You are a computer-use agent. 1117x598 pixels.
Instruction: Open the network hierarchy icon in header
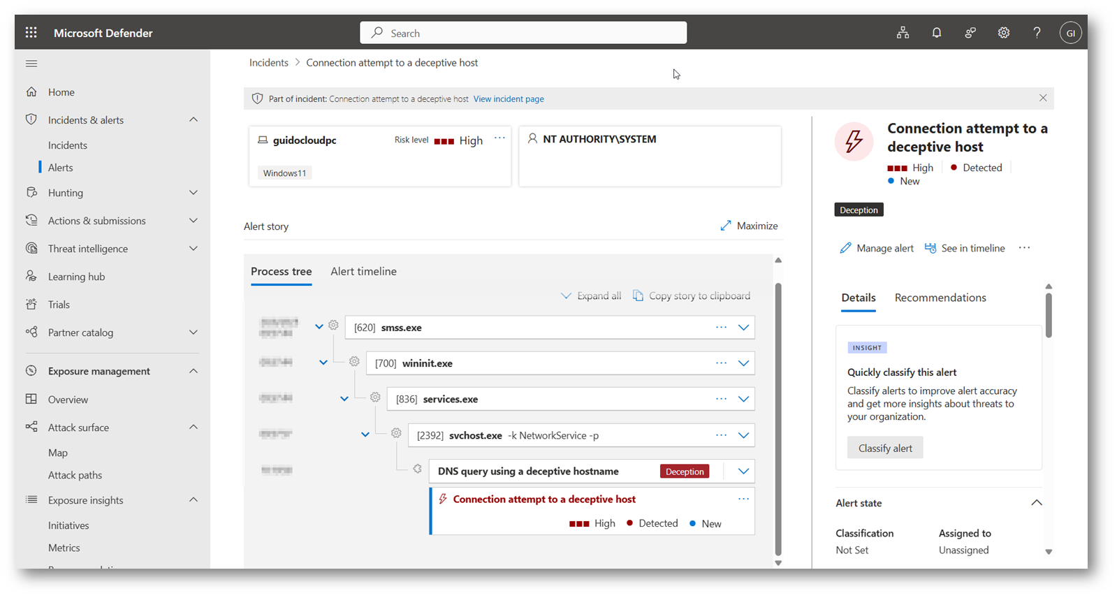coord(903,33)
